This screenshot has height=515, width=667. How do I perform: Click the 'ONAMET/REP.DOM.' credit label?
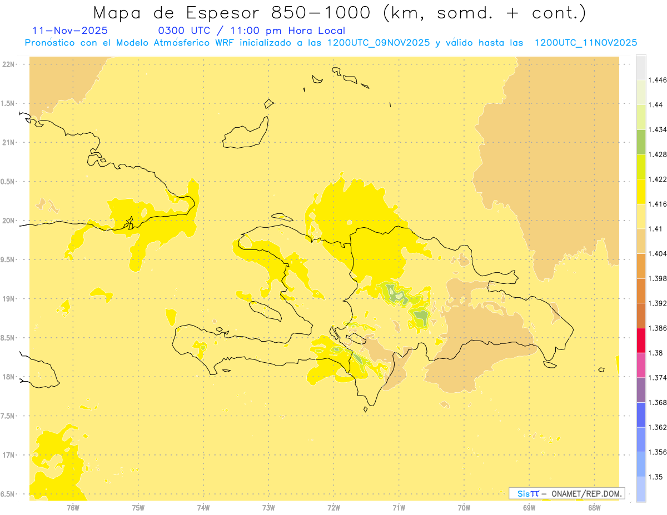[586, 493]
